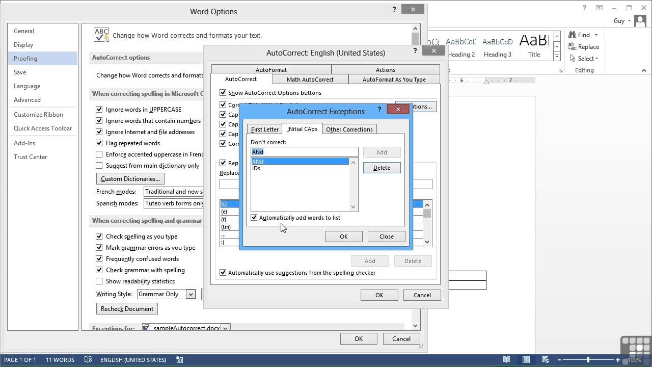The height and width of the screenshot is (367, 652).
Task: Click the Select cursor icon in ribbon
Action: (x=573, y=58)
